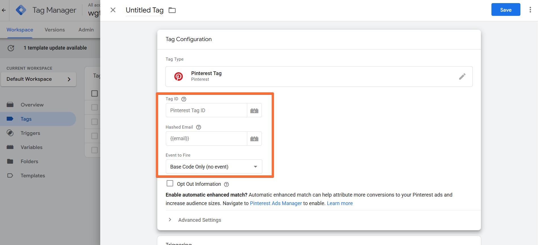The image size is (538, 245).
Task: Switch to the Versions tab
Action: [55, 30]
